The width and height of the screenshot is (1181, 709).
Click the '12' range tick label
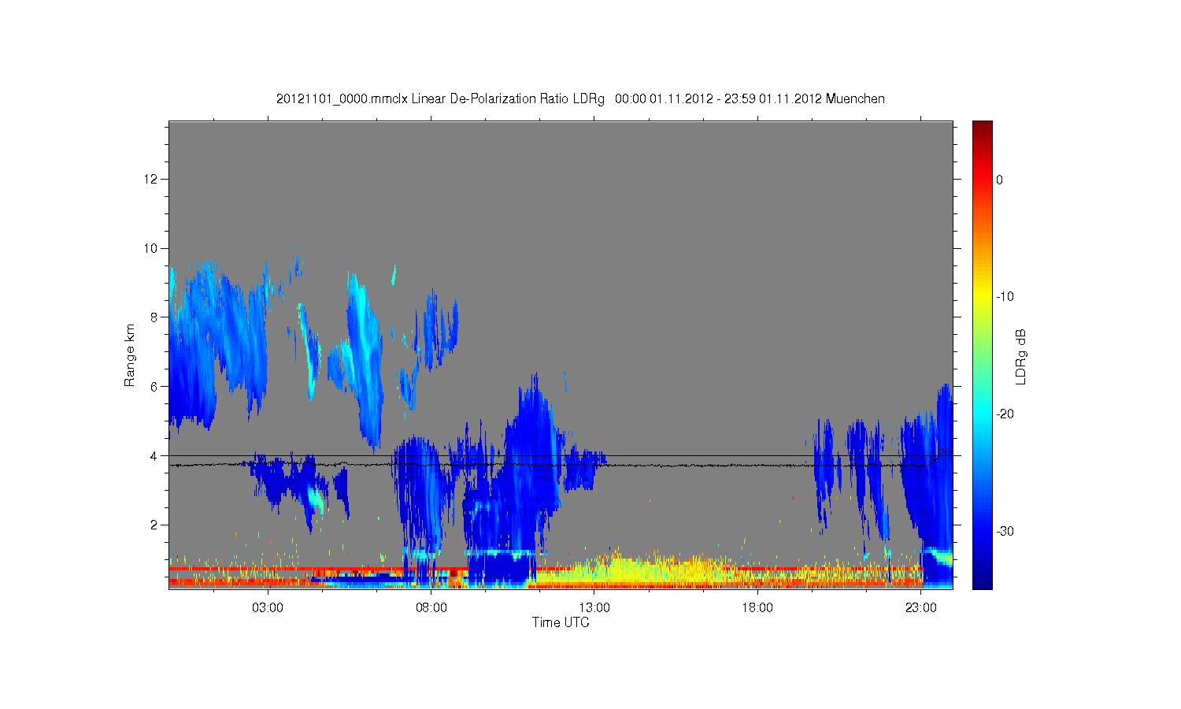151,179
